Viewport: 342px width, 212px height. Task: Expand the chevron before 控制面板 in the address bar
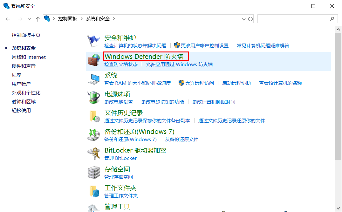tap(54, 19)
